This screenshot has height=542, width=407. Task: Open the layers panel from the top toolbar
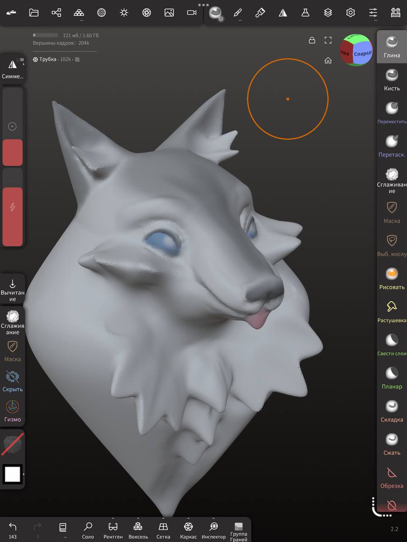(328, 13)
